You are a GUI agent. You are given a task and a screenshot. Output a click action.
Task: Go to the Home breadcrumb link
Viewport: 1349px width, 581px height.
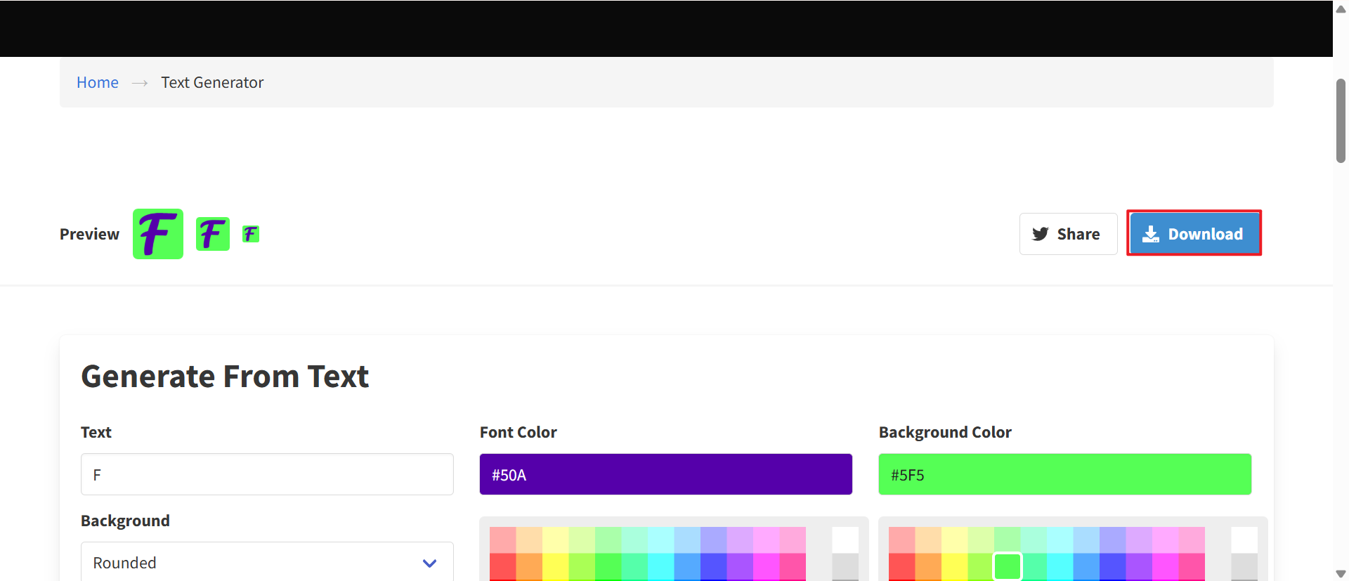[98, 82]
